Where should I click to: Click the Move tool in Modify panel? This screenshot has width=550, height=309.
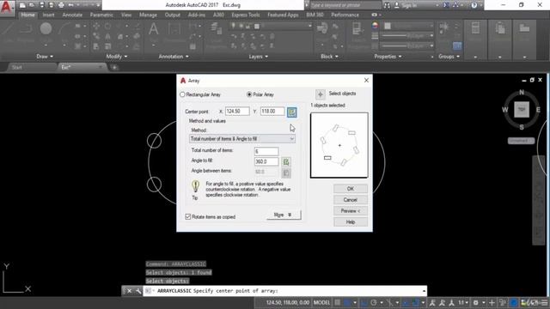click(95, 26)
